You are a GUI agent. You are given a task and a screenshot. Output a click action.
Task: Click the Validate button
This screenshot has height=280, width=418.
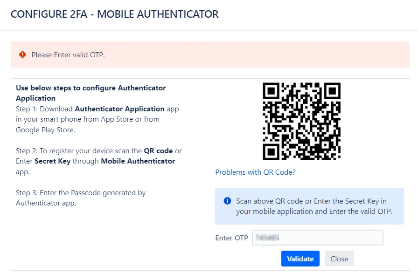click(300, 259)
